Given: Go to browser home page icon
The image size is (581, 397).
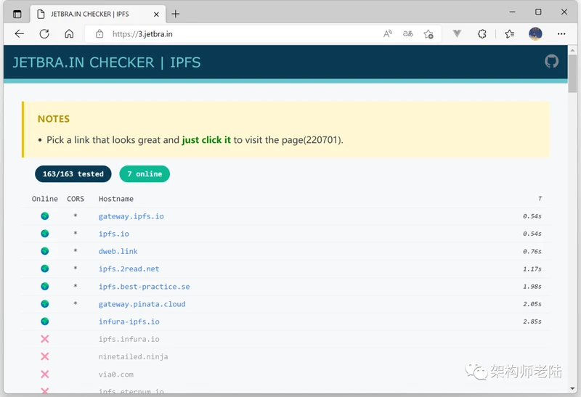Looking at the screenshot, I should [69, 34].
